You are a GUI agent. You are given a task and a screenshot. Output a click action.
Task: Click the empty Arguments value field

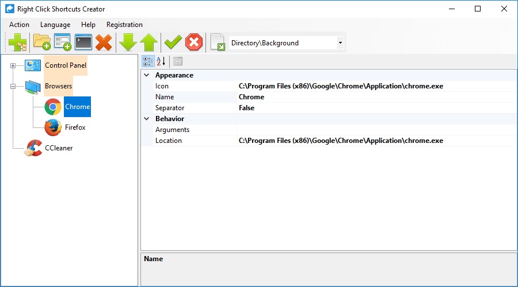click(x=374, y=130)
